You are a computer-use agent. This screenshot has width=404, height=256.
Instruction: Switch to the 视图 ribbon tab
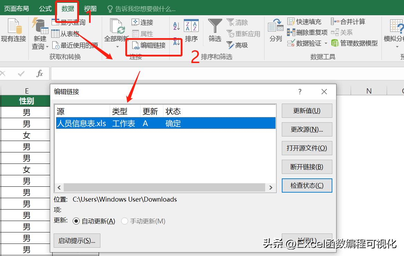pos(90,8)
